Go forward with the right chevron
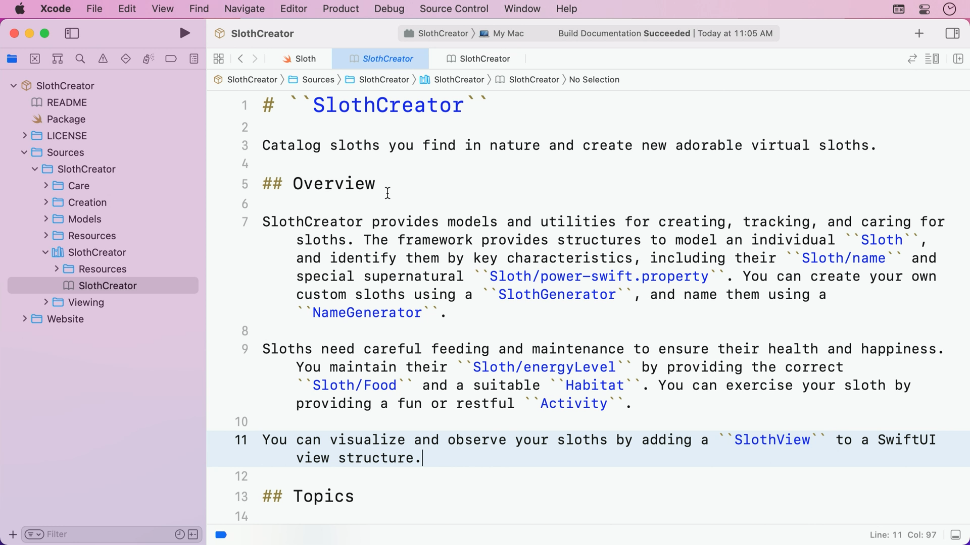Screen dimensions: 970x545 click(x=255, y=59)
